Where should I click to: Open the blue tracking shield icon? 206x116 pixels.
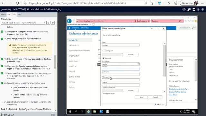159,3
